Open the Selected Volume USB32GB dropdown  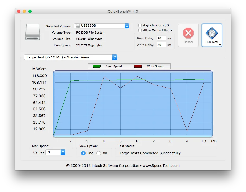coord(101,26)
